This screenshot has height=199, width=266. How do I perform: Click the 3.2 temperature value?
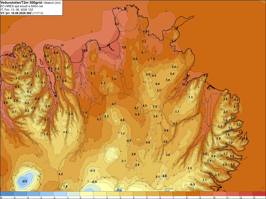57,69
